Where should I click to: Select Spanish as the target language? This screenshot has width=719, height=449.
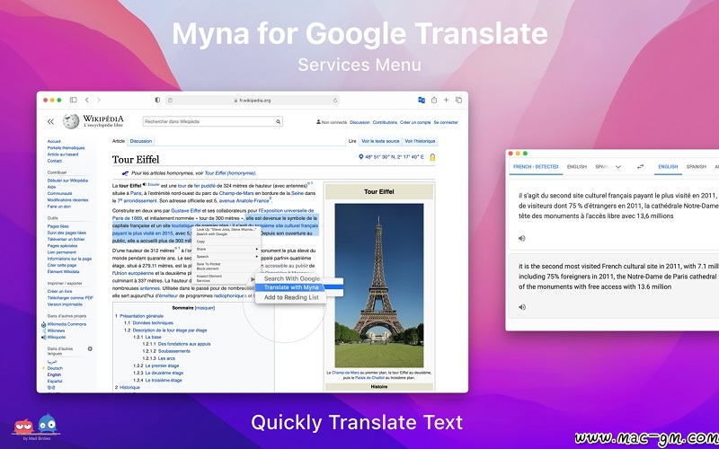[696, 166]
